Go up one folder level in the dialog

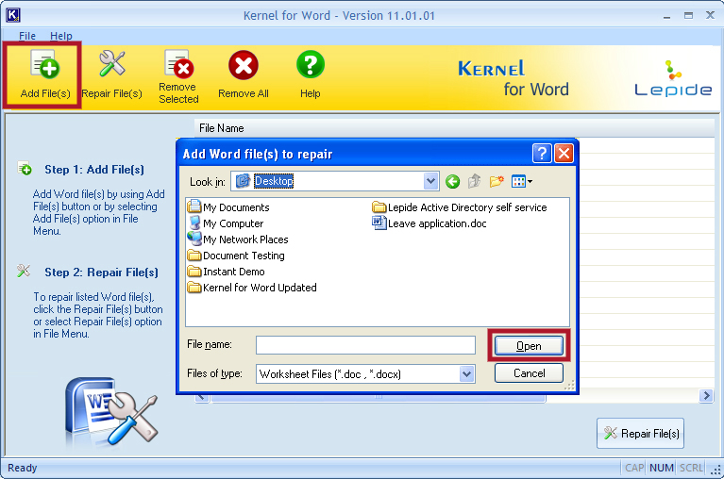pyautogui.click(x=474, y=181)
